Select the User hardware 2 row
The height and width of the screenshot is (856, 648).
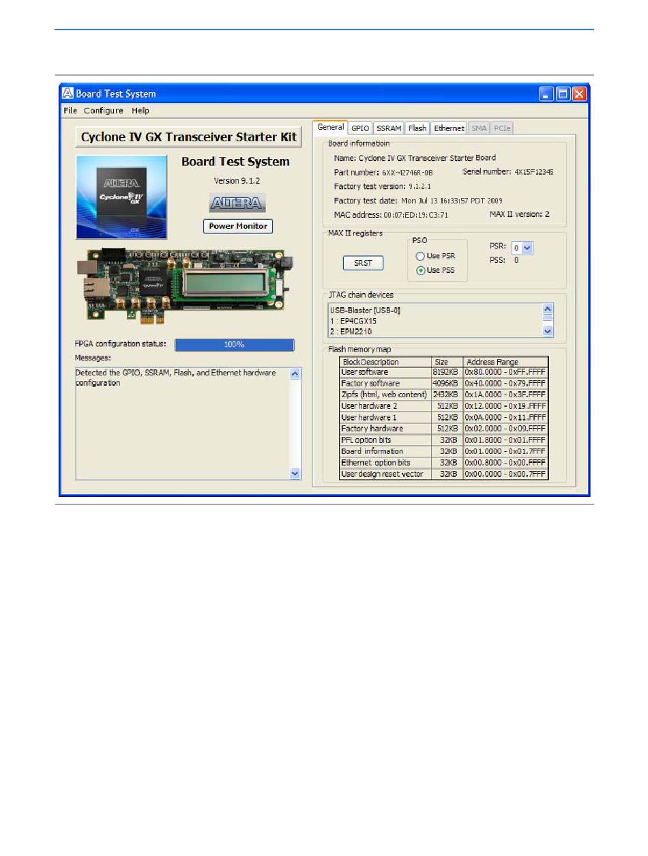(443, 406)
